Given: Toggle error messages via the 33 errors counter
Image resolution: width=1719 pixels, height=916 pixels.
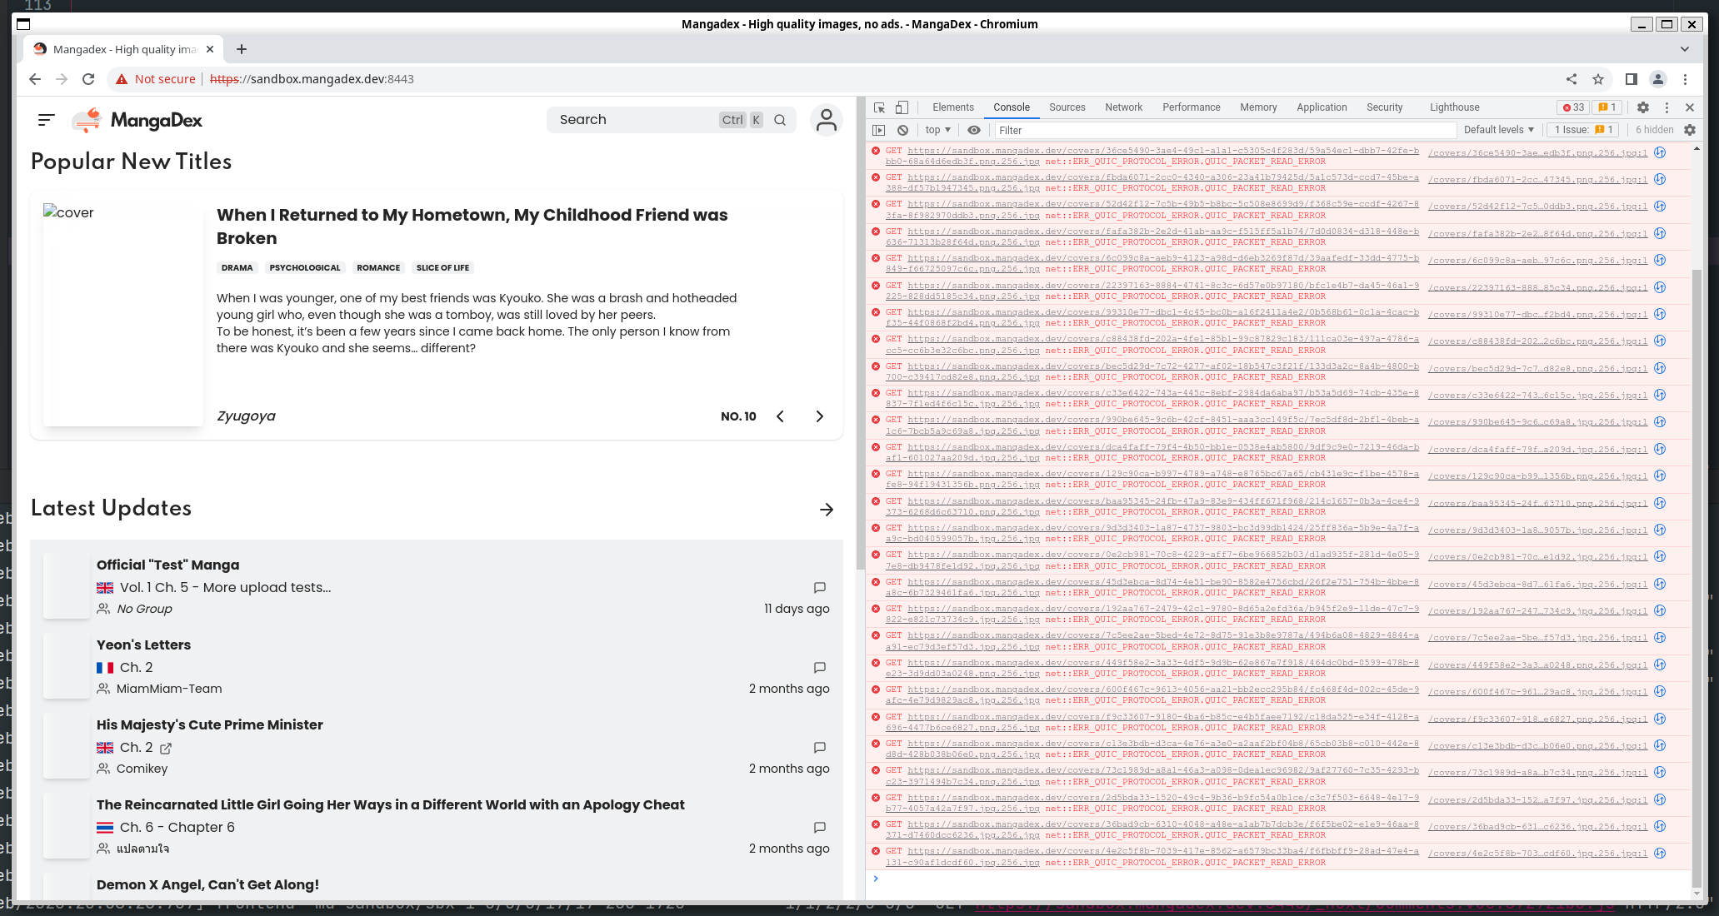Looking at the screenshot, I should (x=1572, y=107).
